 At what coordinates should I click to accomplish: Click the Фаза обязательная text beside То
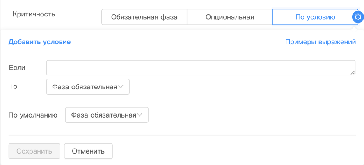(x=85, y=87)
